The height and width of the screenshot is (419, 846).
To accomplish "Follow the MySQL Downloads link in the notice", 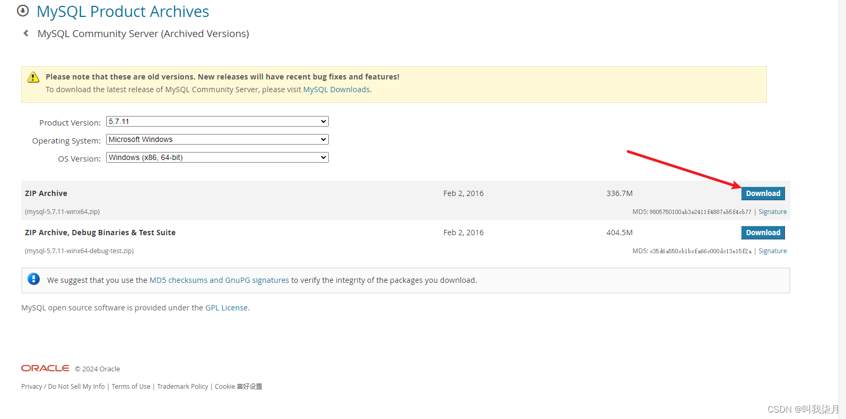I will click(x=336, y=90).
